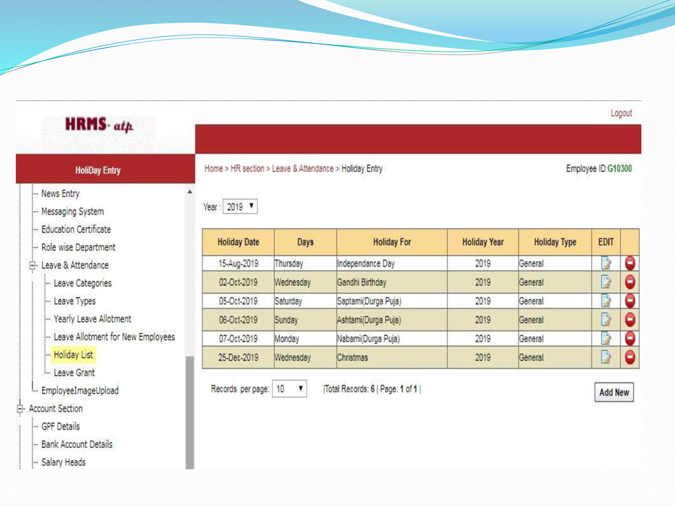The width and height of the screenshot is (675, 506).
Task: Change the records per page value
Action: point(289,389)
